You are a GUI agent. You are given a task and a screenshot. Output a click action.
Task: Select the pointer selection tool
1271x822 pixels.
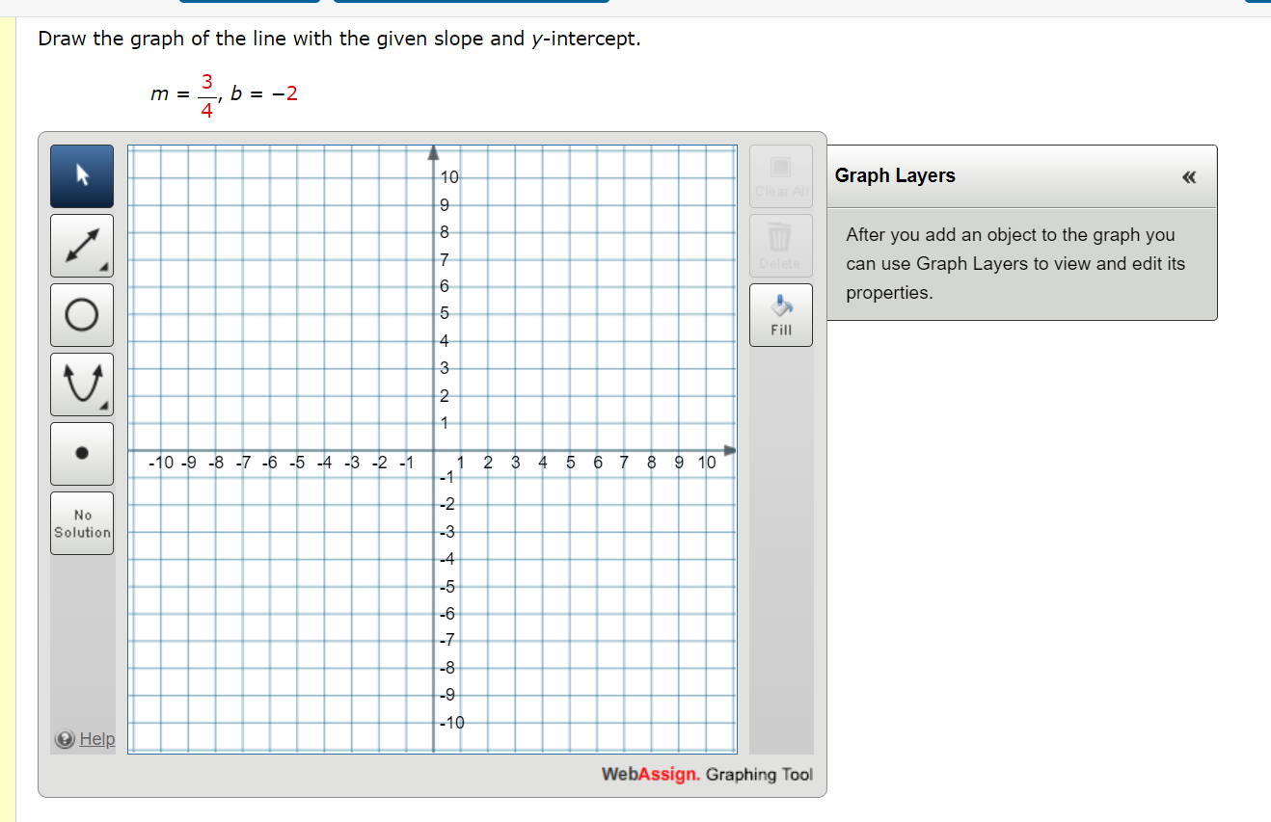click(81, 176)
